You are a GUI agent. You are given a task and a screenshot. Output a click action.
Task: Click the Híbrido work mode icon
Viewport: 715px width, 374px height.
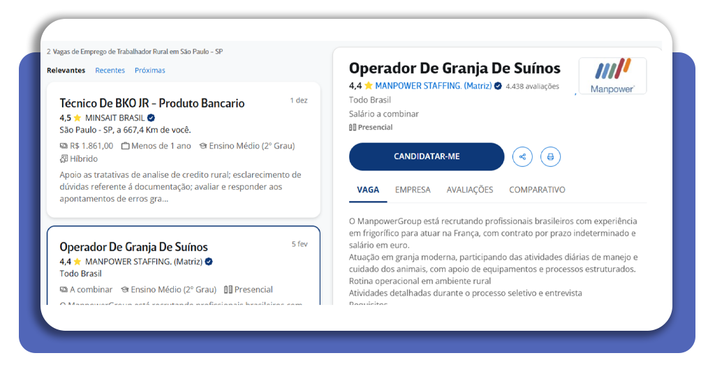(64, 158)
